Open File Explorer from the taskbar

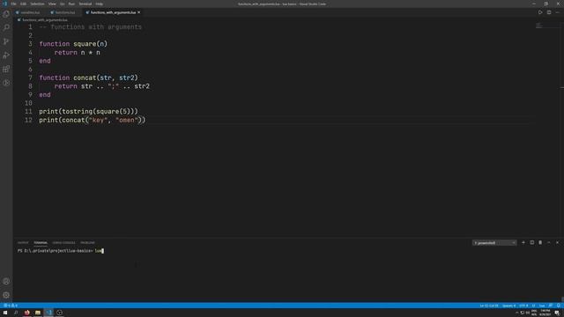click(x=38, y=313)
